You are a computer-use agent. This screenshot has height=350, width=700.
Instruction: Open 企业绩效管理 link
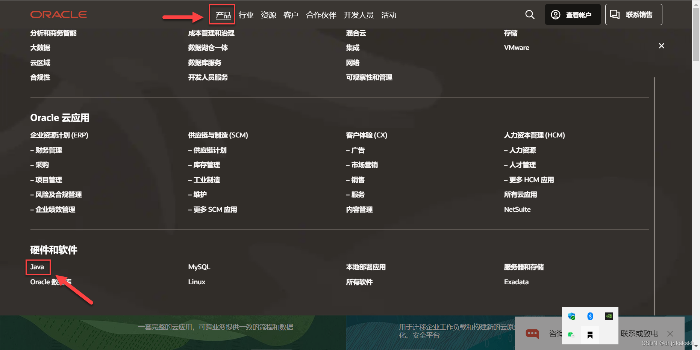click(x=53, y=210)
